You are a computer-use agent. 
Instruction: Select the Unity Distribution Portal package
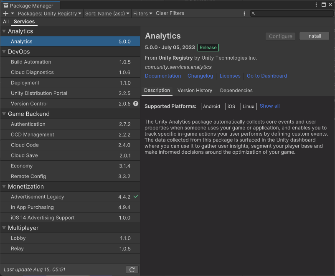pyautogui.click(x=70, y=94)
